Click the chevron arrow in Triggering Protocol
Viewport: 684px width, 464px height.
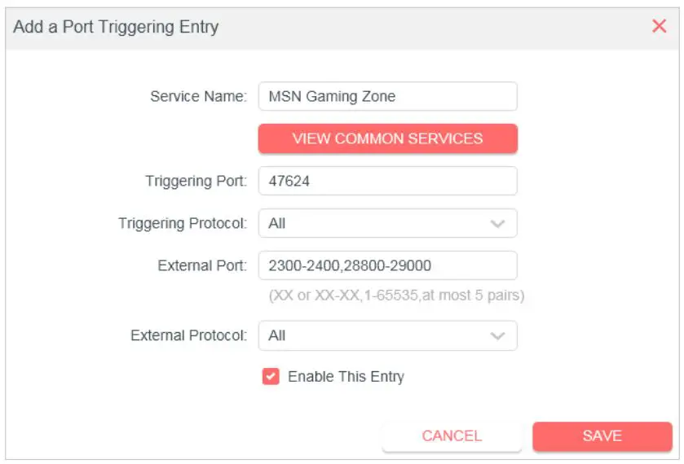coord(497,223)
